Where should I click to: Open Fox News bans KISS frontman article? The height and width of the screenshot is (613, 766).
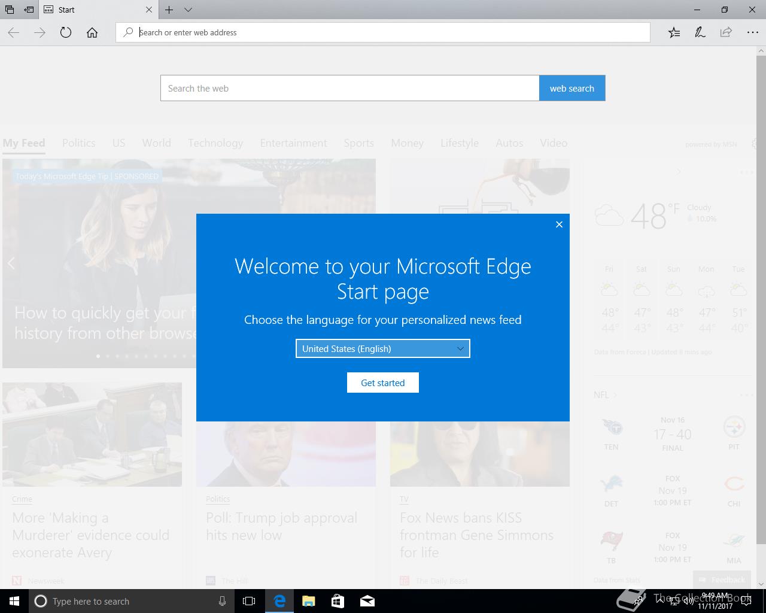(x=476, y=535)
